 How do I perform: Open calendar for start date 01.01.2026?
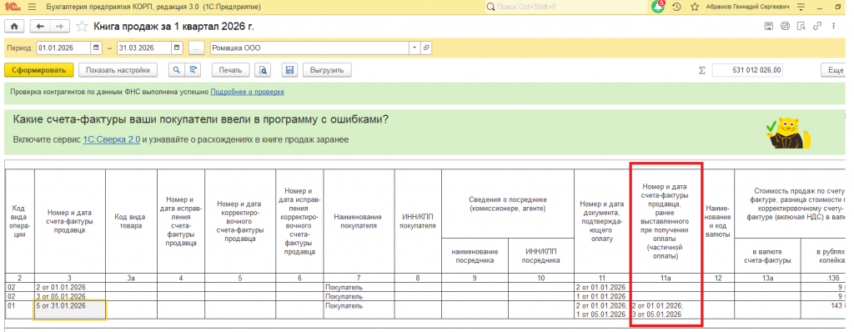(x=97, y=48)
